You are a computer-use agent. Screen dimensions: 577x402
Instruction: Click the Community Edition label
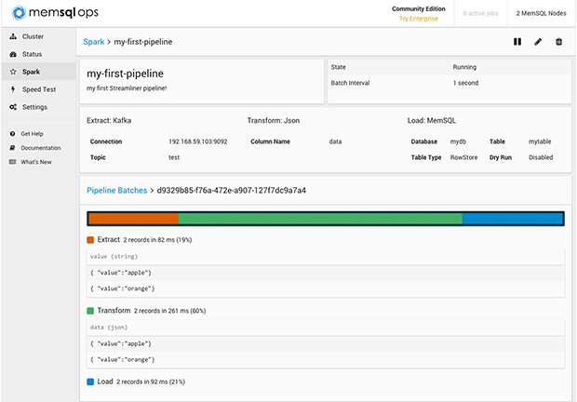pos(419,8)
